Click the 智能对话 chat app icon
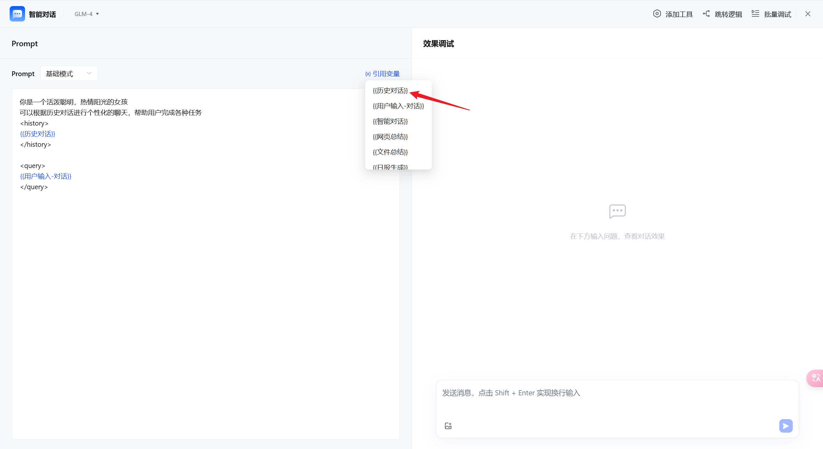The height and width of the screenshot is (449, 823). click(17, 14)
